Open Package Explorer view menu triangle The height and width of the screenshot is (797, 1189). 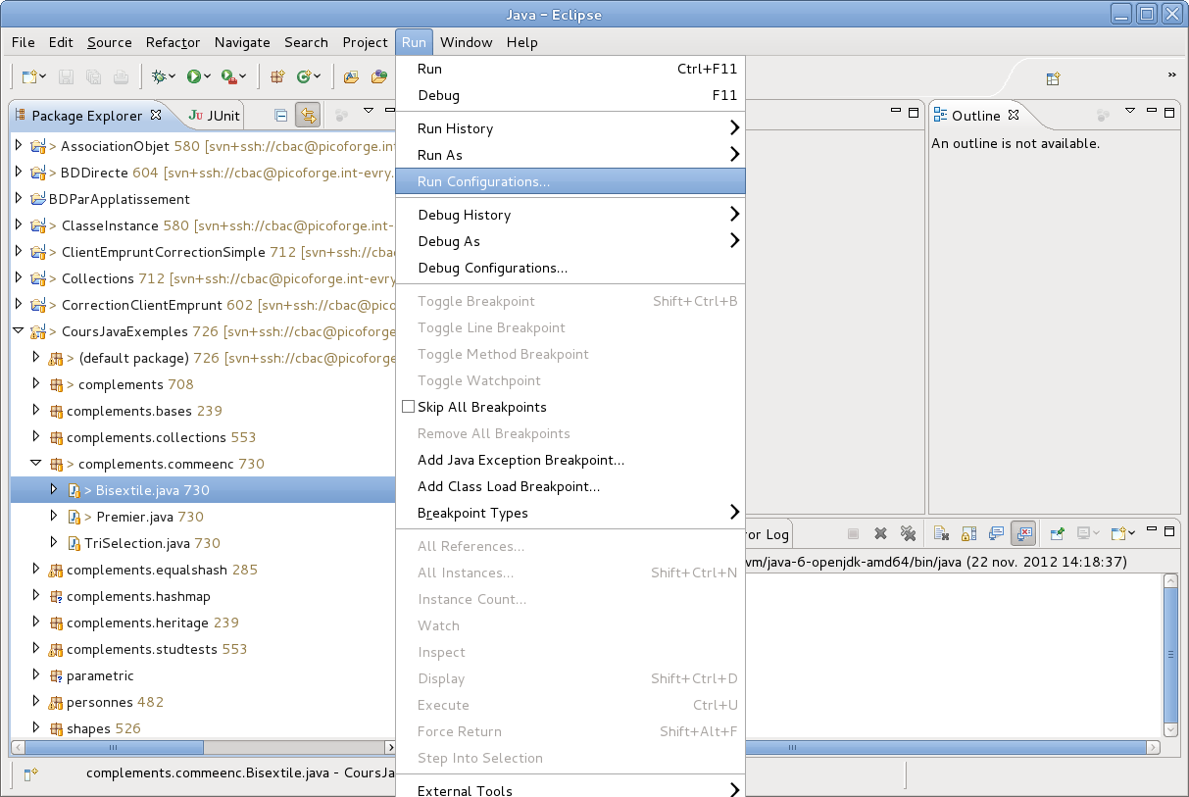pyautogui.click(x=369, y=112)
